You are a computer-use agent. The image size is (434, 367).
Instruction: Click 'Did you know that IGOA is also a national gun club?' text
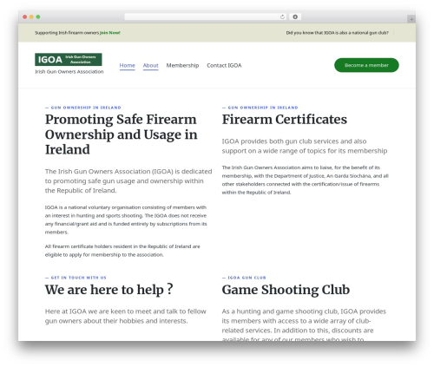tap(338, 33)
